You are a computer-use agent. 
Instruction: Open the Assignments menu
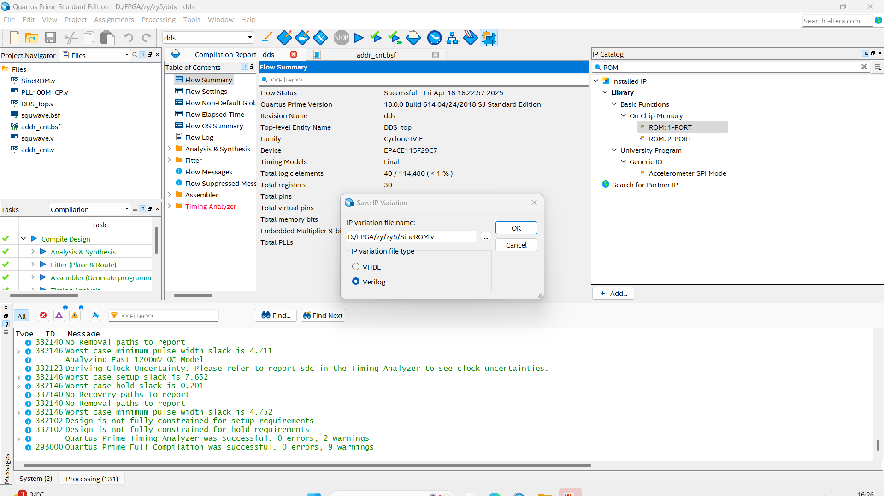[114, 20]
